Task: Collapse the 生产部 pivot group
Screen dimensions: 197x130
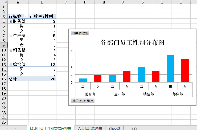Action: click(x=11, y=36)
